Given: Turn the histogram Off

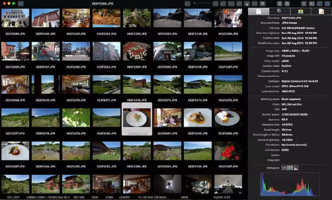Looking at the screenshot, I should [x=284, y=168].
